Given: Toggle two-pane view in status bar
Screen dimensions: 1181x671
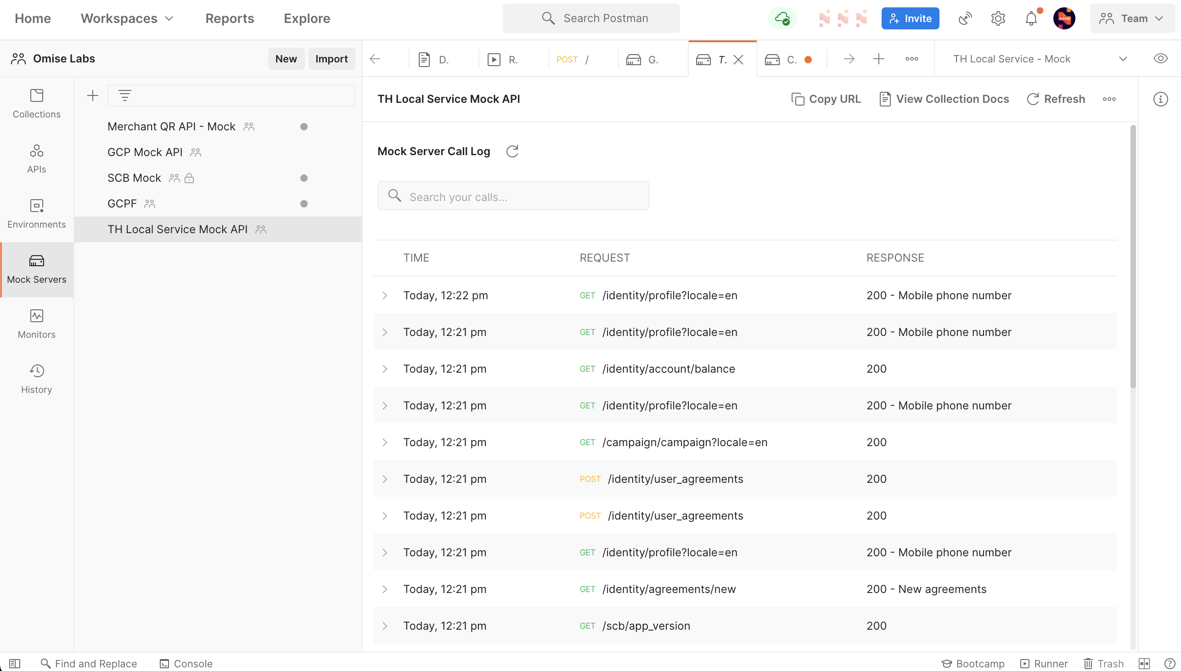Looking at the screenshot, I should pyautogui.click(x=1144, y=663).
